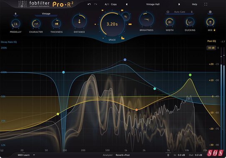The width and height of the screenshot is (226, 158).
Task: Toggle full screen mode icon
Action: tap(206, 4)
